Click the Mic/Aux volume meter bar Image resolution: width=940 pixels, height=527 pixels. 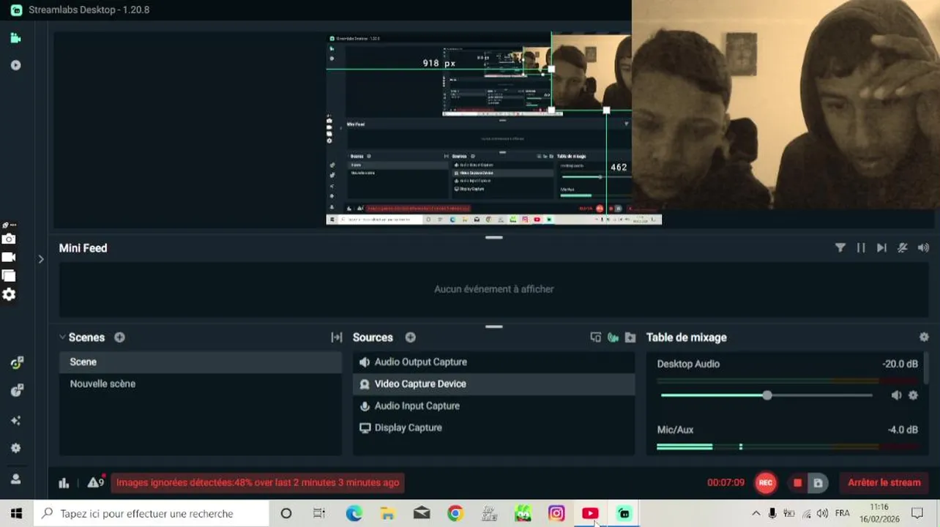(x=788, y=446)
